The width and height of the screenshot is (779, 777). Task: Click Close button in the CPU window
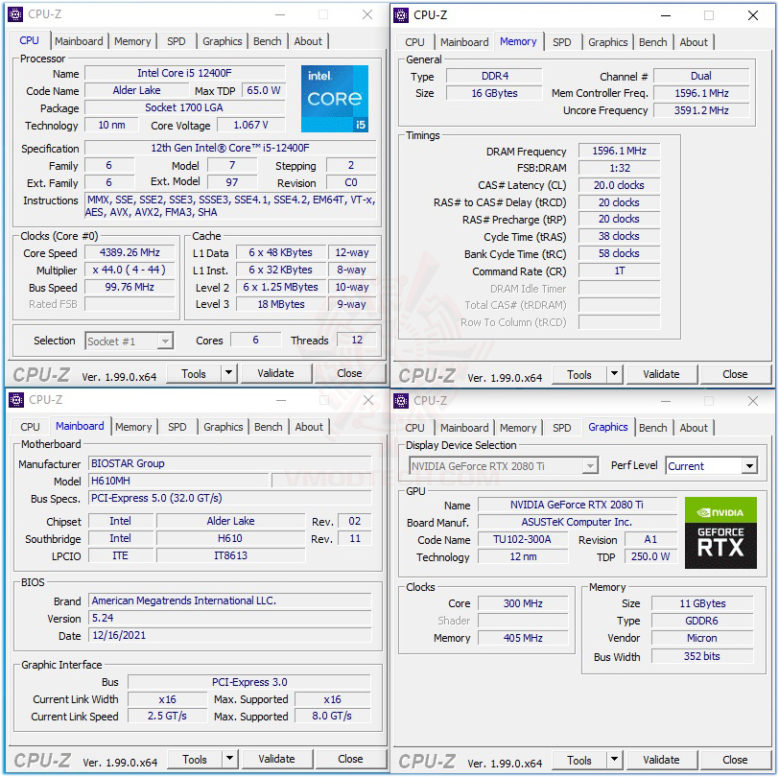[x=350, y=373]
